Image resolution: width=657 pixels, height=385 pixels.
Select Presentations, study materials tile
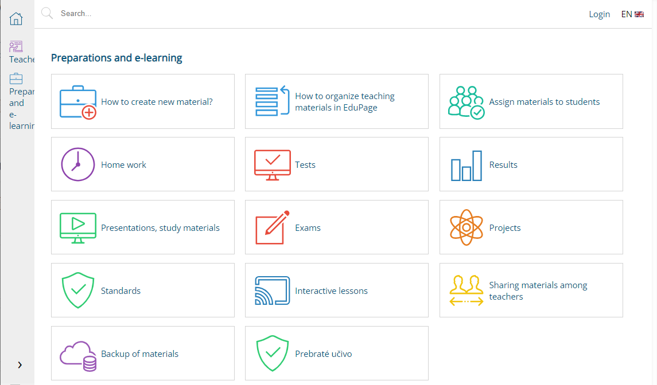143,227
